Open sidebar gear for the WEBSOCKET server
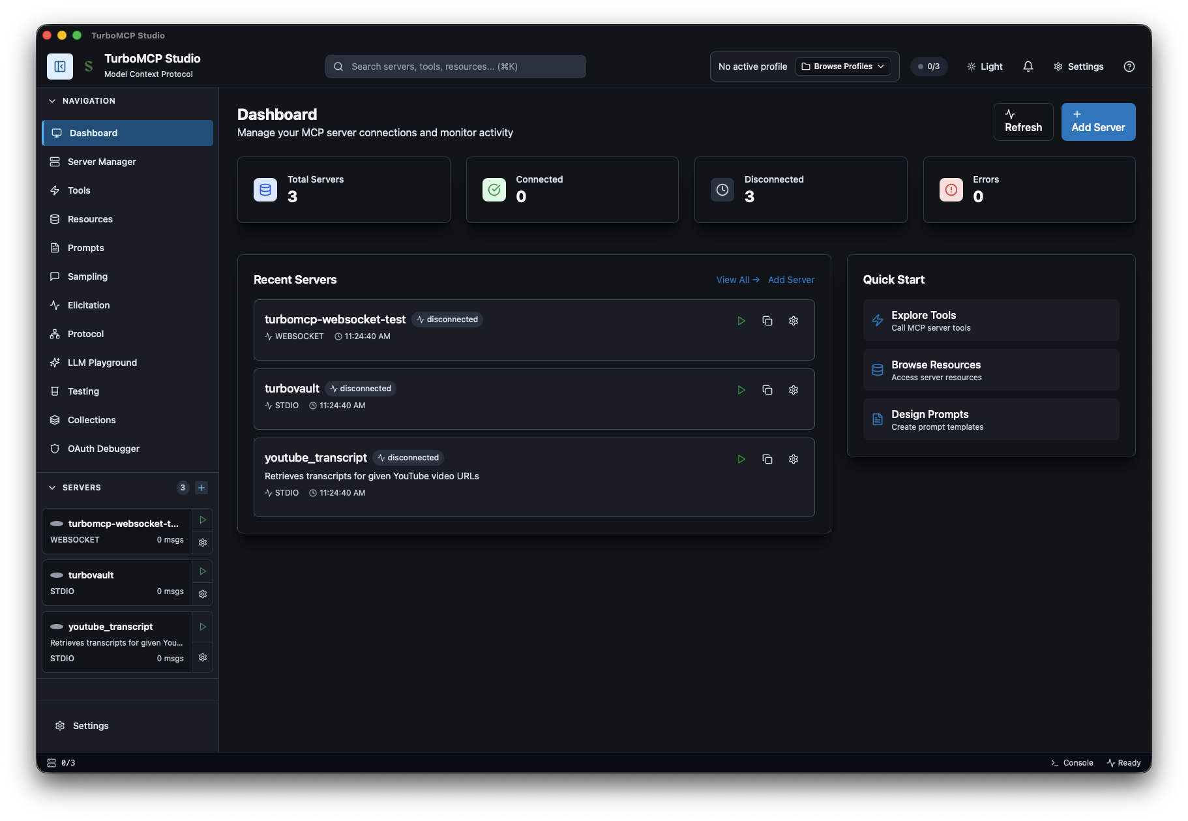1188x821 pixels. tap(203, 543)
